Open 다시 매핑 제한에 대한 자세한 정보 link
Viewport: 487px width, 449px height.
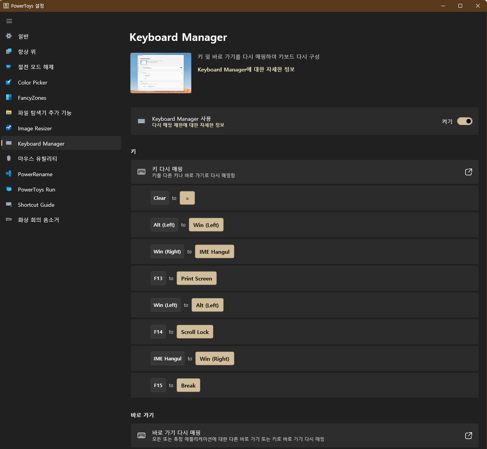[x=188, y=125]
